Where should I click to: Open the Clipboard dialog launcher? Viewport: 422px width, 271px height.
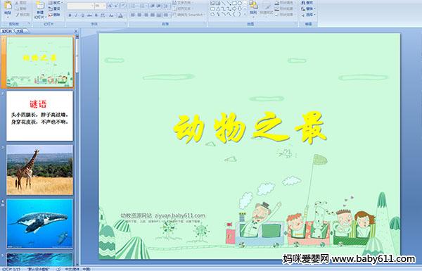29,23
